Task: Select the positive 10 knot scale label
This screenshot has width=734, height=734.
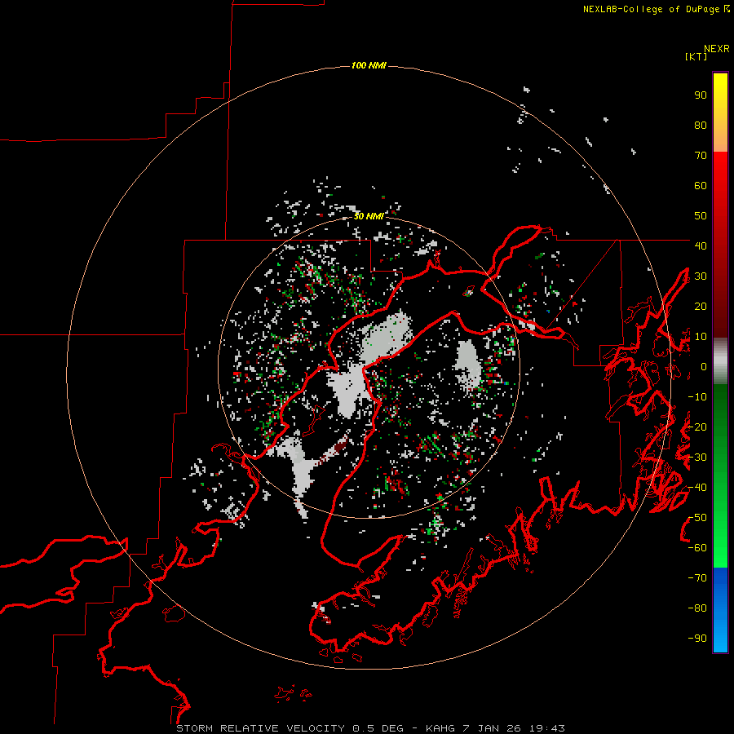Action: (x=701, y=337)
